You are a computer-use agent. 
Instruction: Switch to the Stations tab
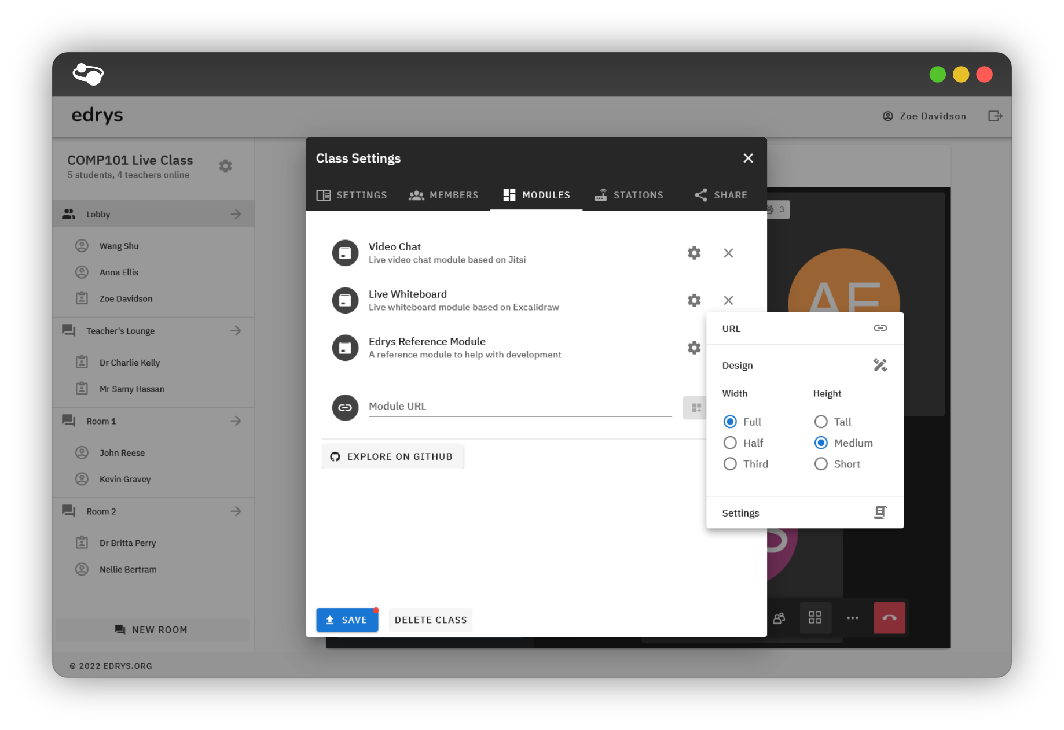point(629,195)
